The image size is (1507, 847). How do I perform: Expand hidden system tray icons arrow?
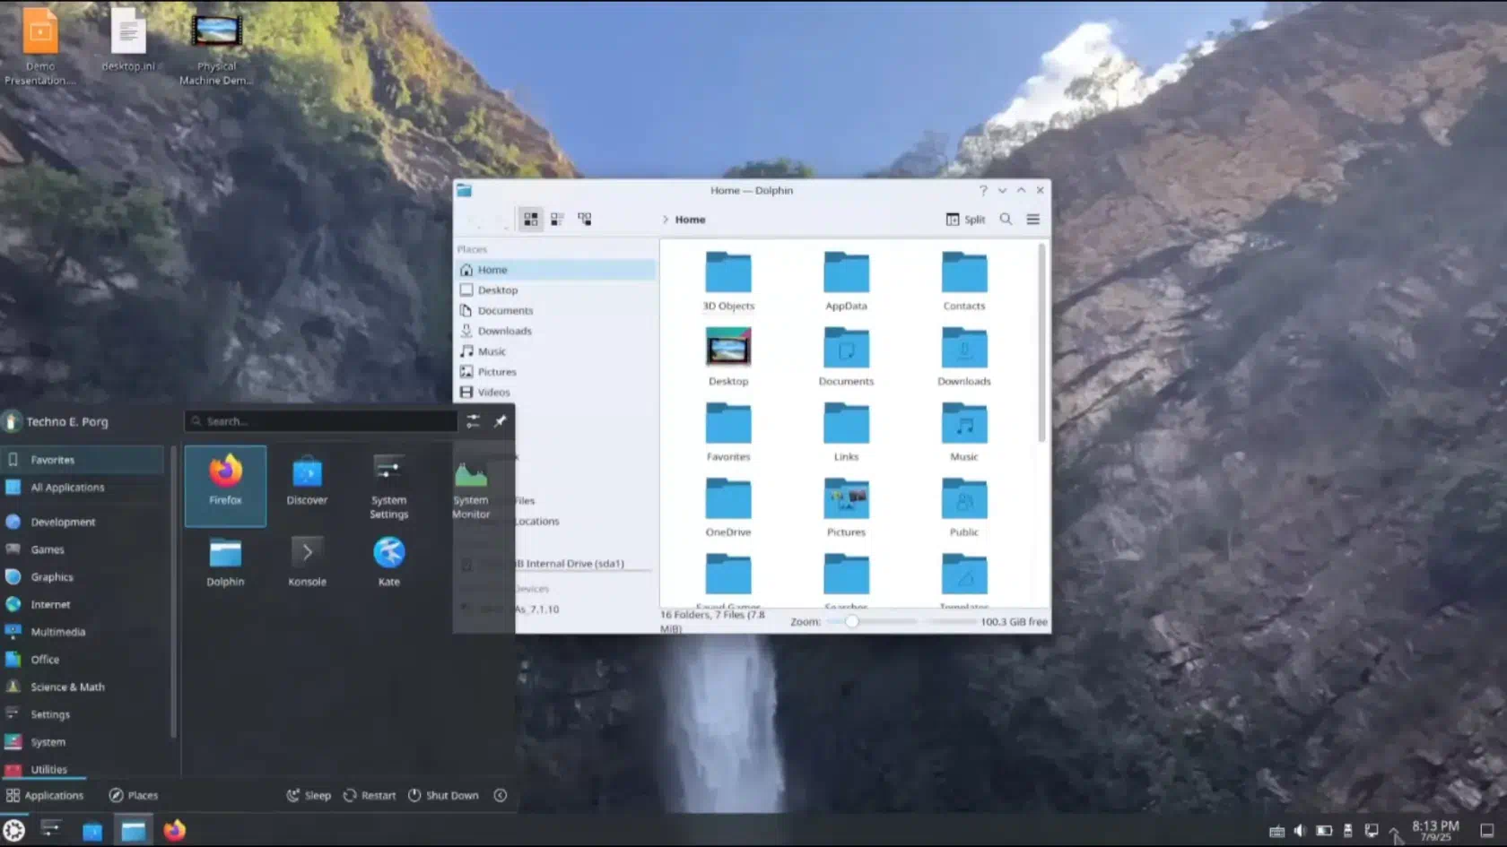[x=1395, y=831]
